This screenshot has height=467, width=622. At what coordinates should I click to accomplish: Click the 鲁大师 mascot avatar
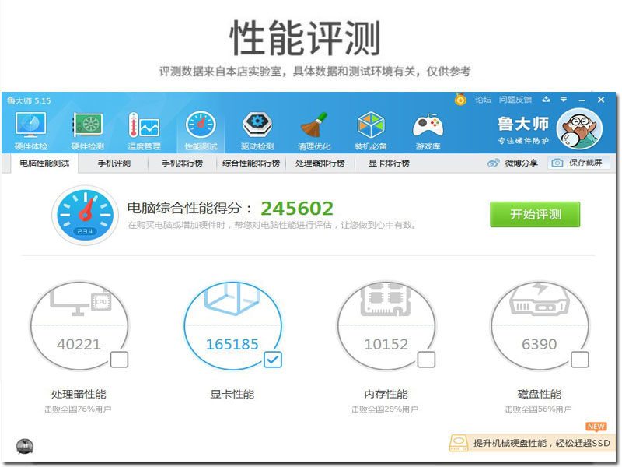(579, 129)
